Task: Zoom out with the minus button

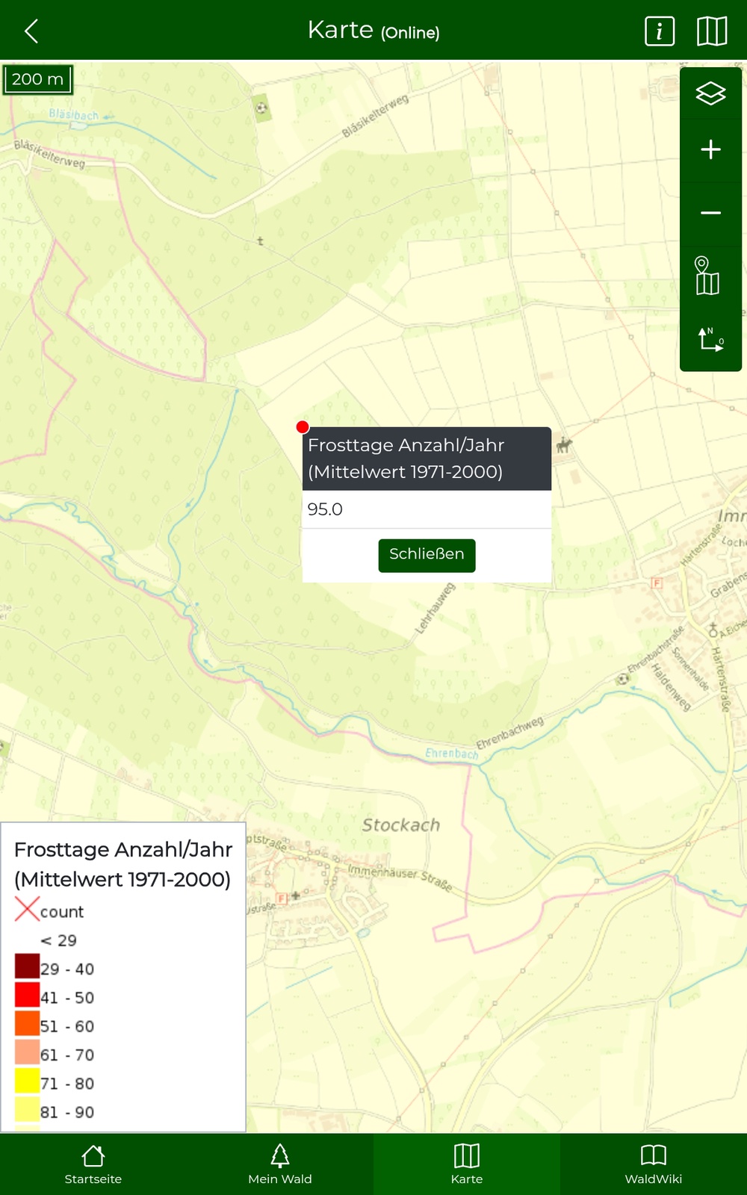Action: [710, 214]
